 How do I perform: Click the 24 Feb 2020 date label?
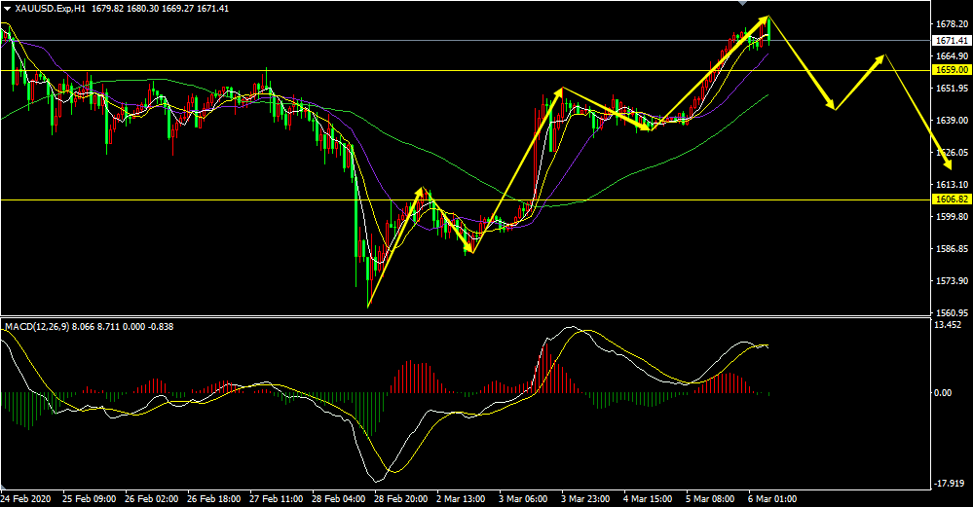(26, 498)
